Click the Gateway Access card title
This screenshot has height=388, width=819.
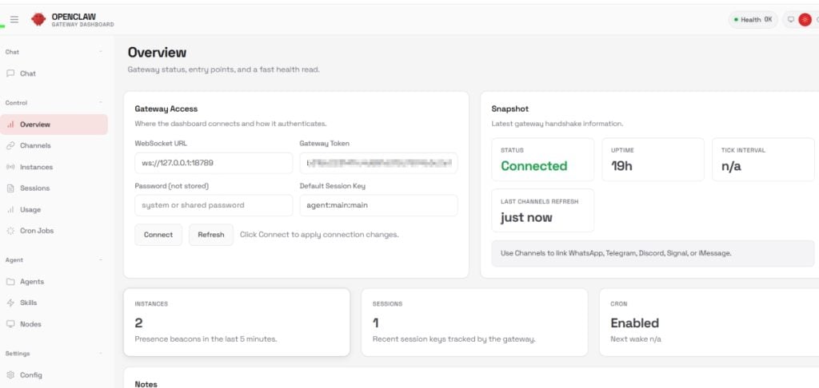pos(166,109)
